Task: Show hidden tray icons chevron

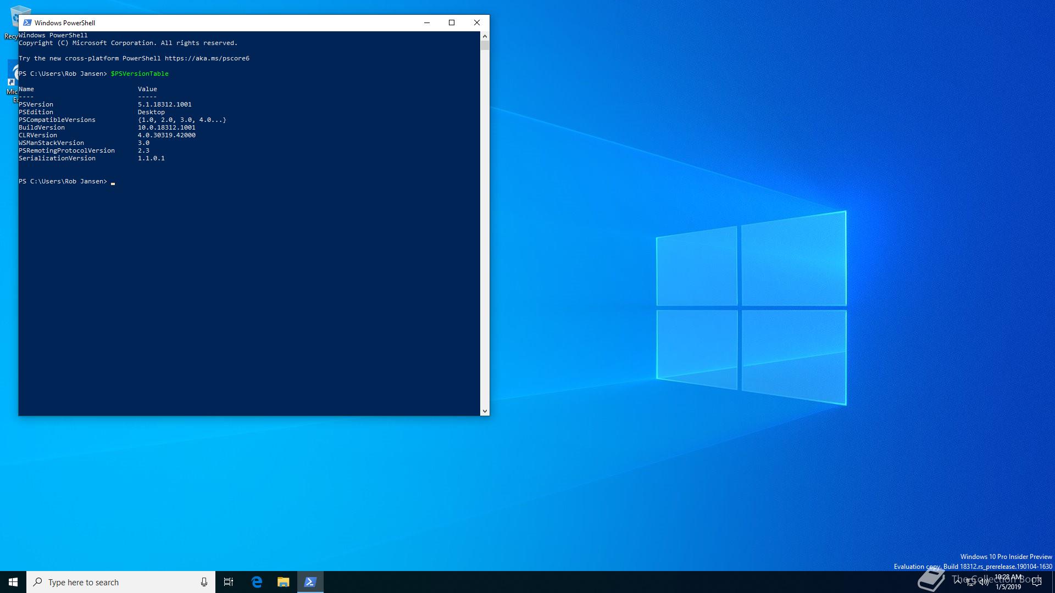Action: click(958, 581)
